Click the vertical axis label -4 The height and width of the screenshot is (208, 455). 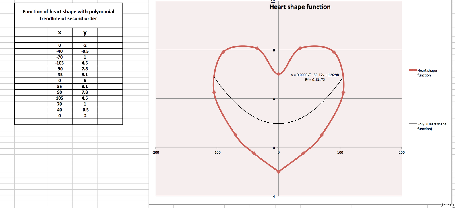[x=273, y=197]
